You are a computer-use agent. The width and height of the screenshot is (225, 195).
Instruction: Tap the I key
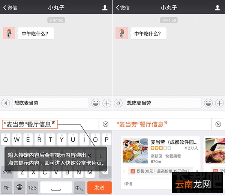click(84, 139)
